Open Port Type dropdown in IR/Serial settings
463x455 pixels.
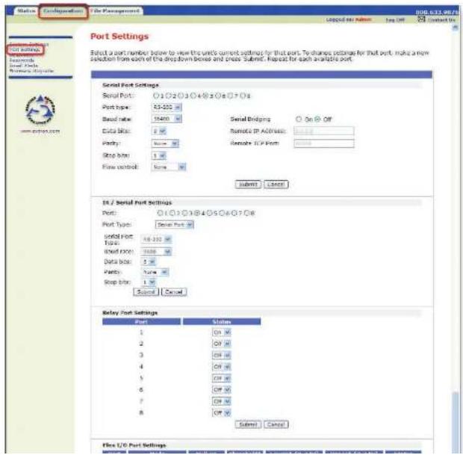(174, 225)
